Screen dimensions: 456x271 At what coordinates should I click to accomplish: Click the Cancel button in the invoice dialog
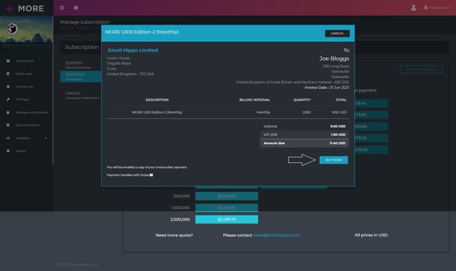(337, 33)
